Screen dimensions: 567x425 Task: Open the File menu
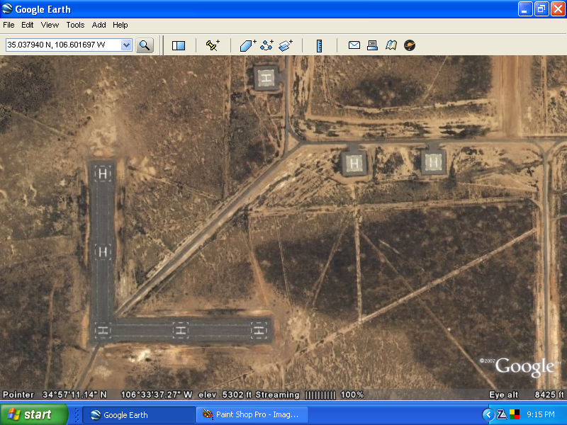(x=9, y=25)
